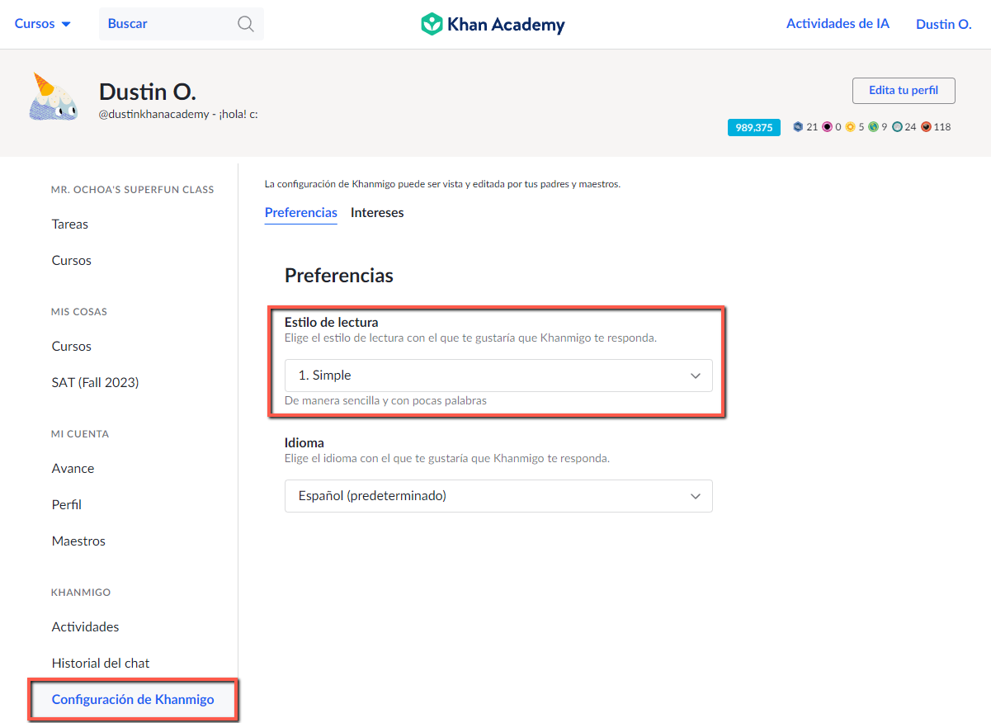
Task: Open Actividades de IA link
Action: pos(838,24)
